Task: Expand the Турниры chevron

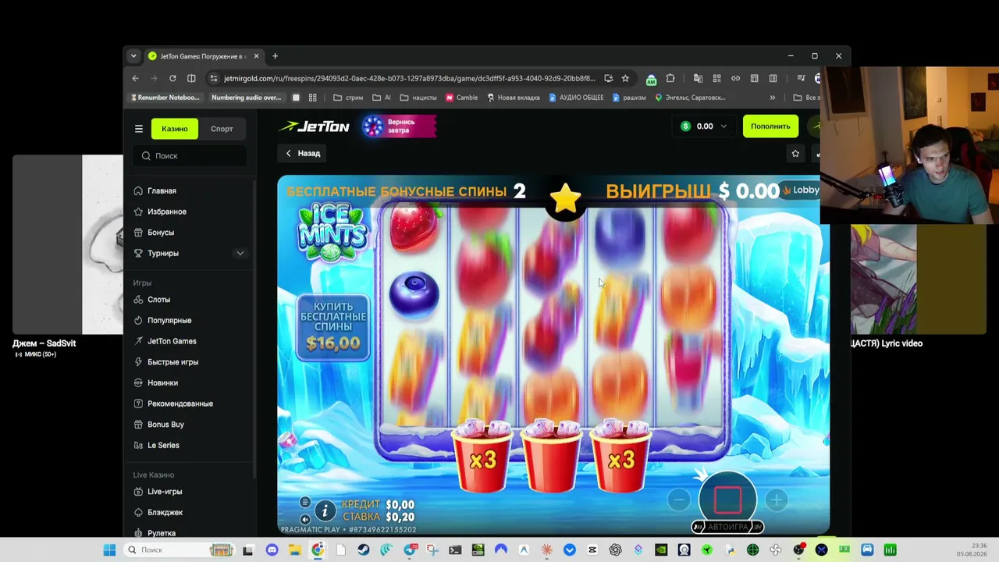Action: pos(240,254)
